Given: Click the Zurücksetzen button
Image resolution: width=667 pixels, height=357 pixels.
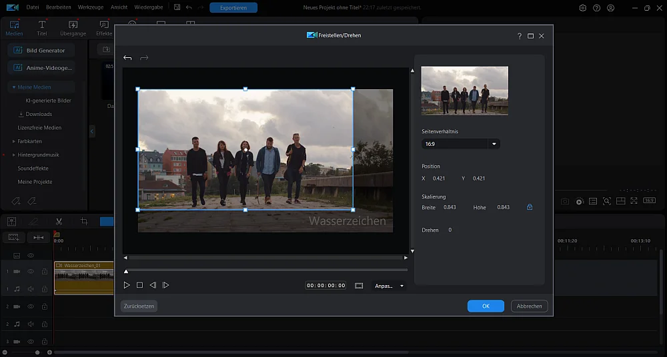Looking at the screenshot, I should pos(139,306).
